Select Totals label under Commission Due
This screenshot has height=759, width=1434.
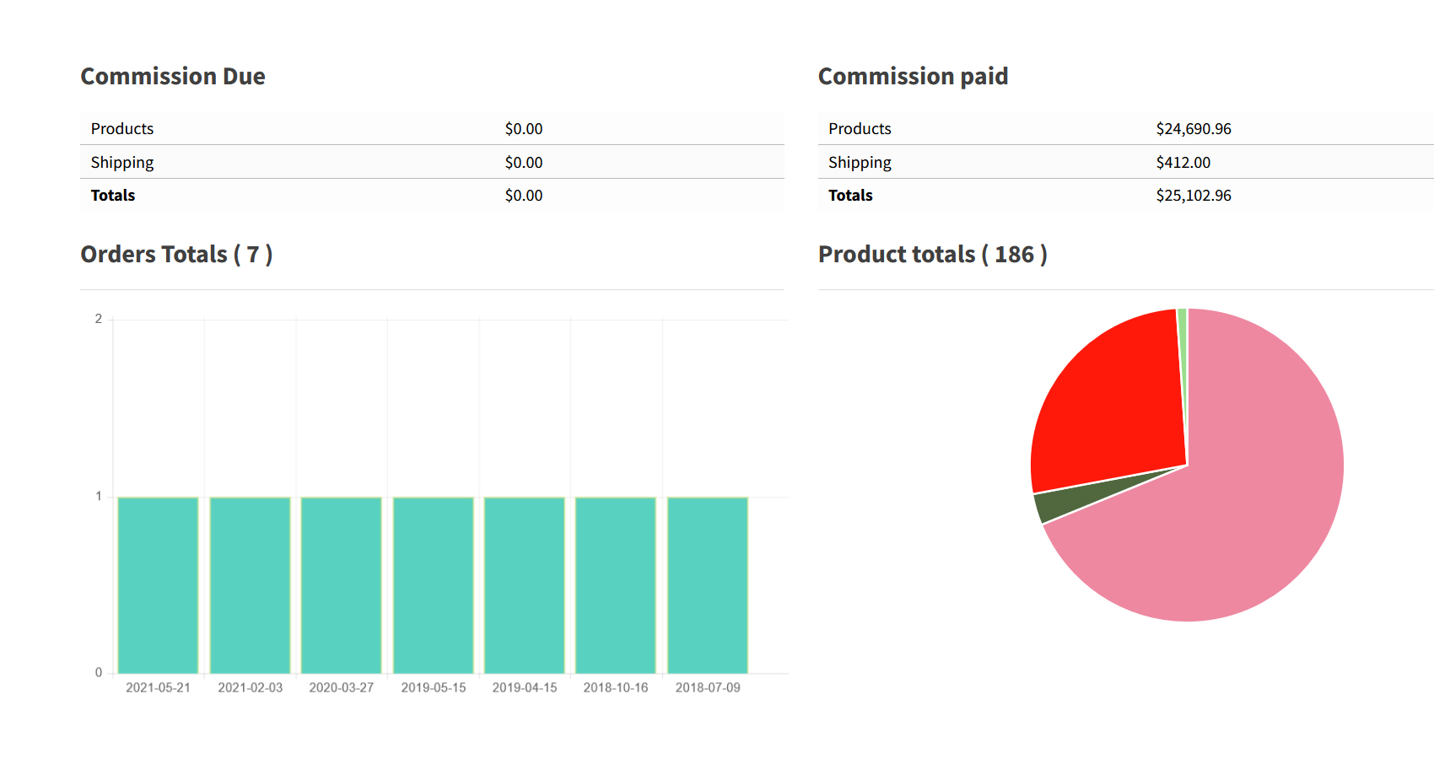113,195
